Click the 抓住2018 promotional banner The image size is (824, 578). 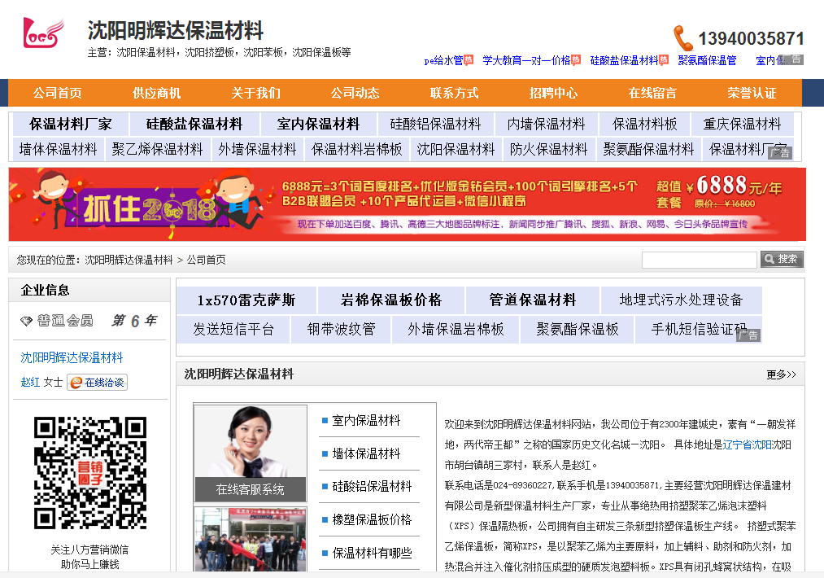click(x=407, y=204)
